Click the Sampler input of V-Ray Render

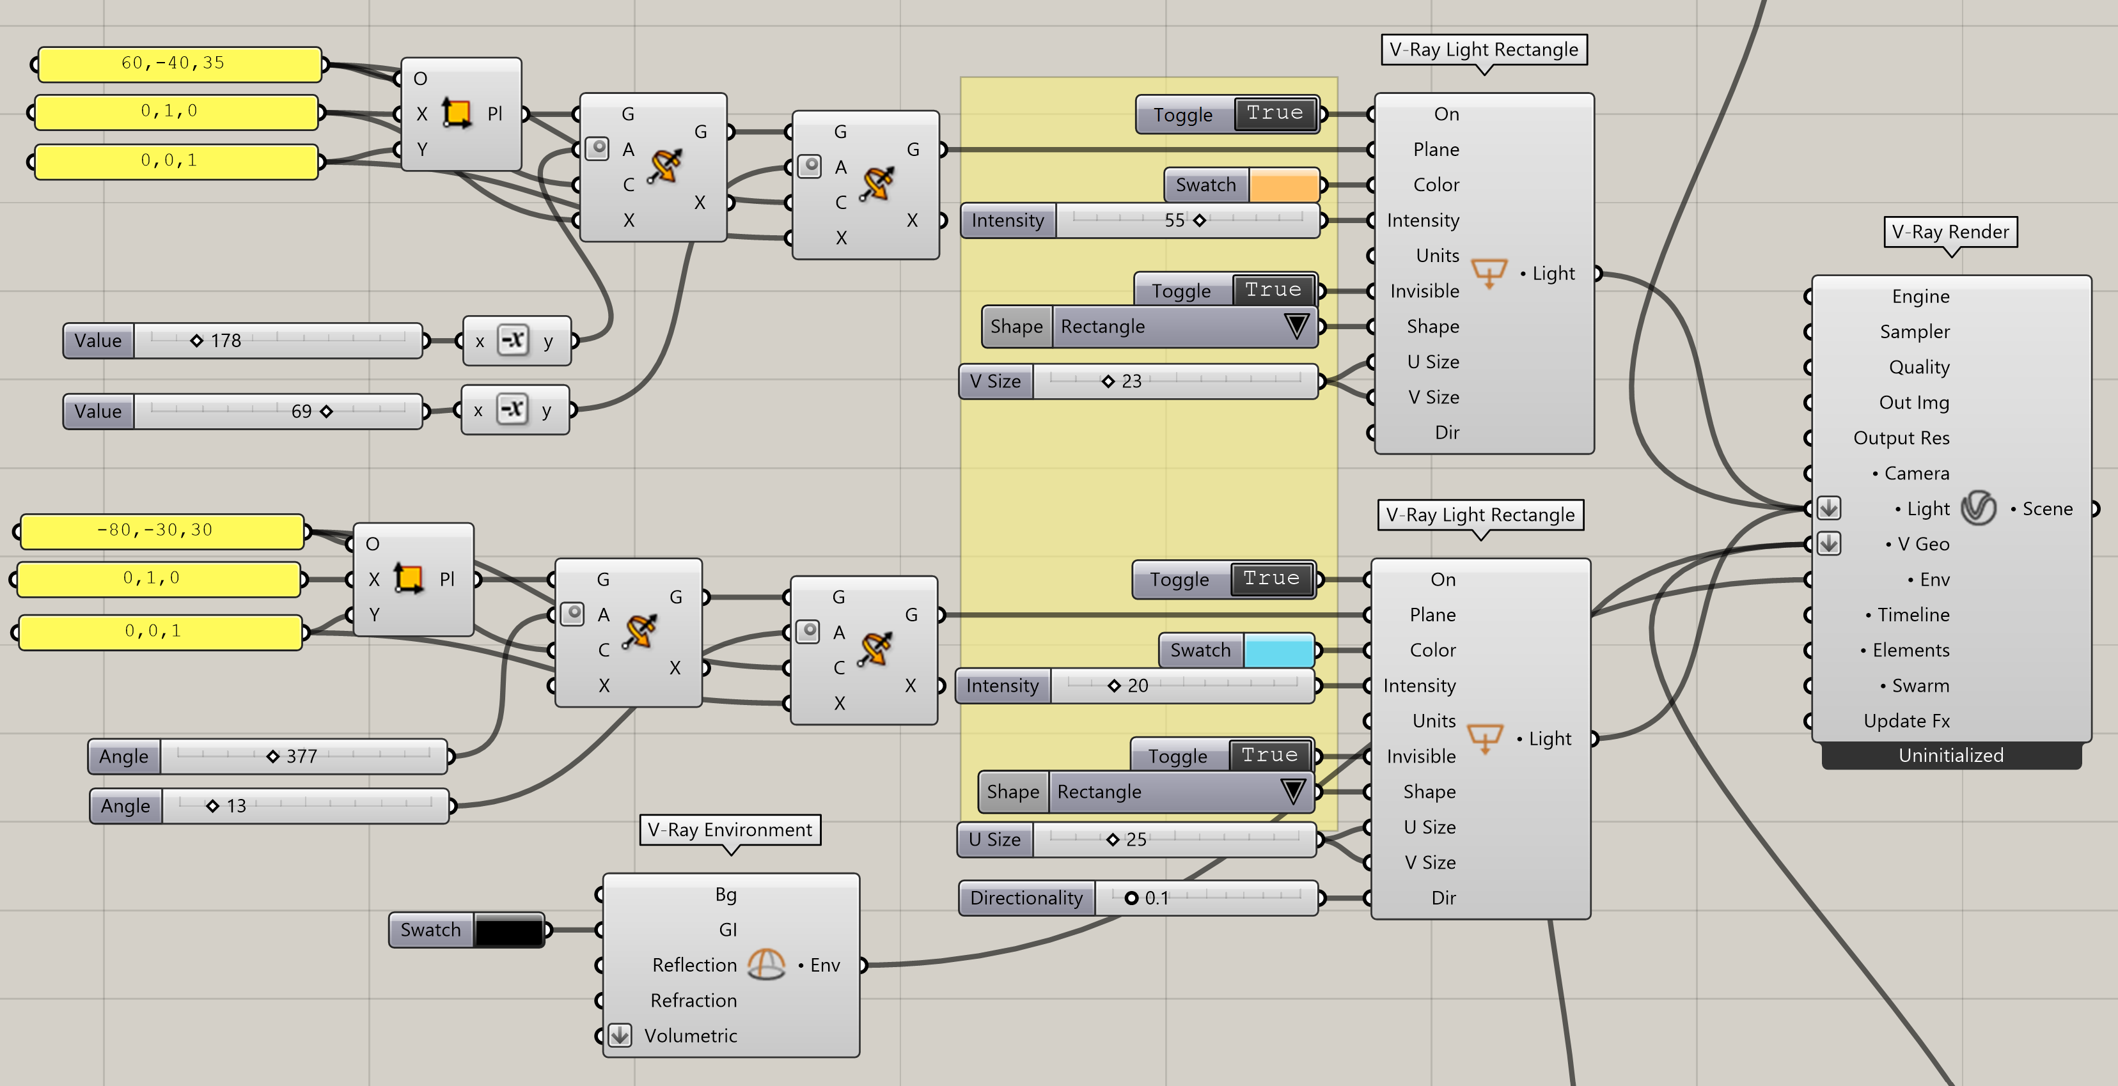1914,331
